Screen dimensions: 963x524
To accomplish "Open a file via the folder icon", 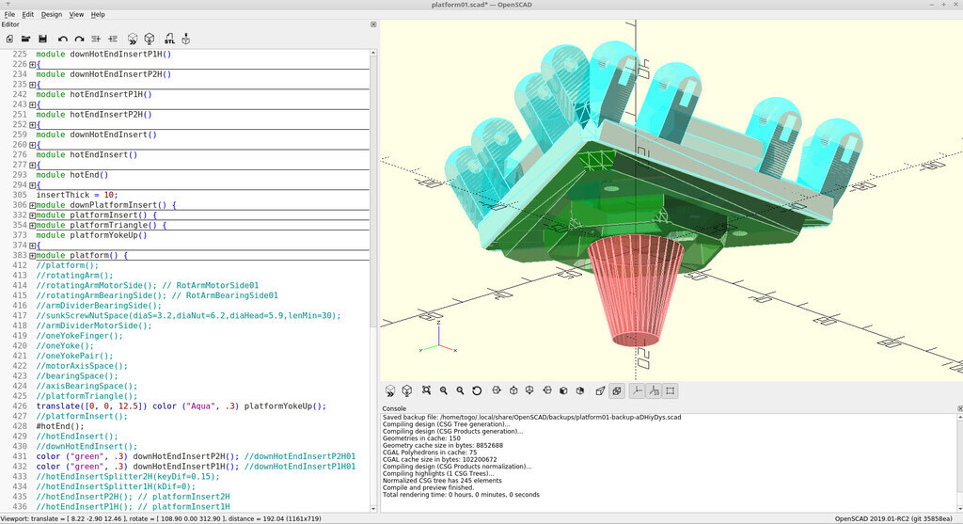I will click(x=25, y=39).
